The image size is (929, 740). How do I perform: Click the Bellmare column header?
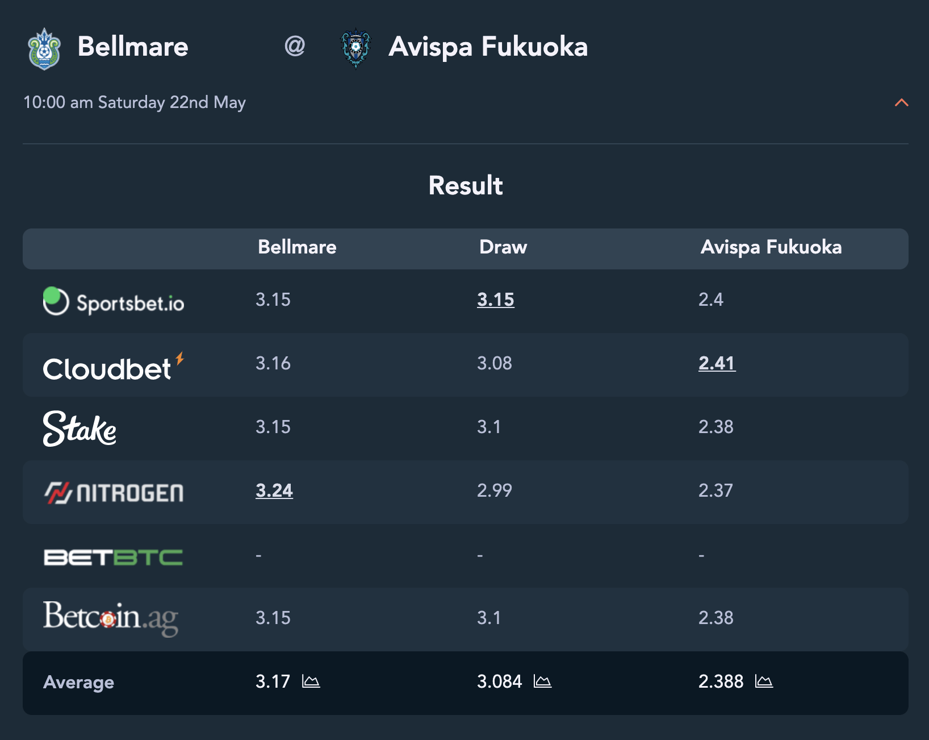coord(297,247)
